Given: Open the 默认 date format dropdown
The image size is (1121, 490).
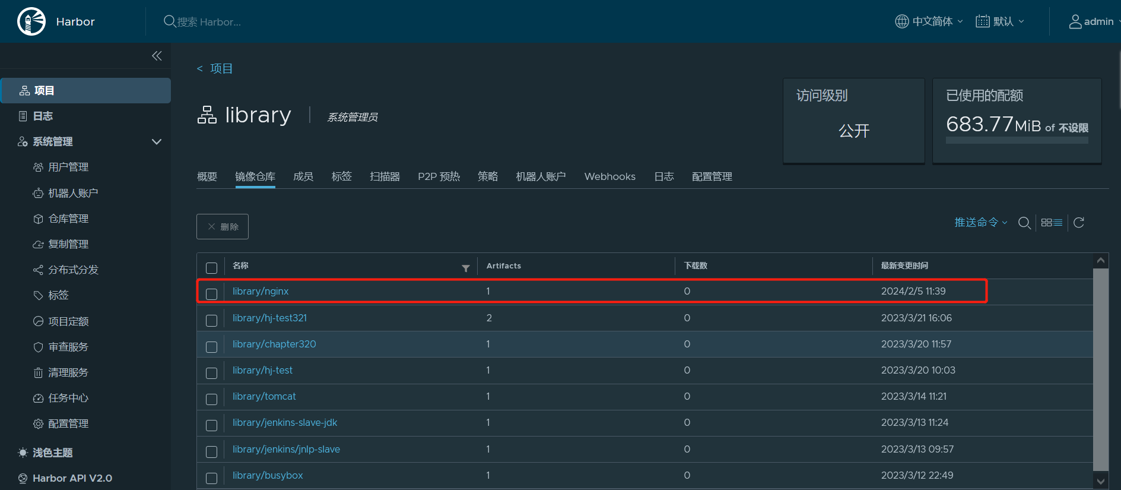Looking at the screenshot, I should (1001, 21).
